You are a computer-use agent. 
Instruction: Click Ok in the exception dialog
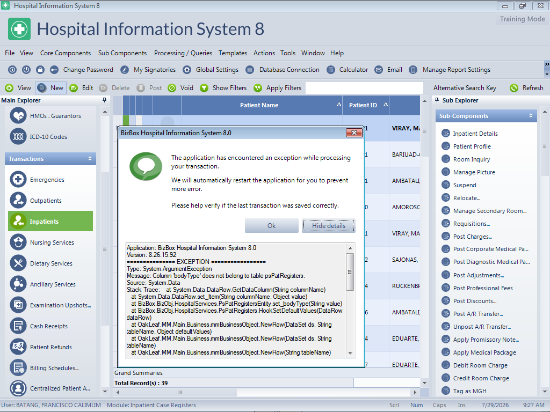click(271, 226)
